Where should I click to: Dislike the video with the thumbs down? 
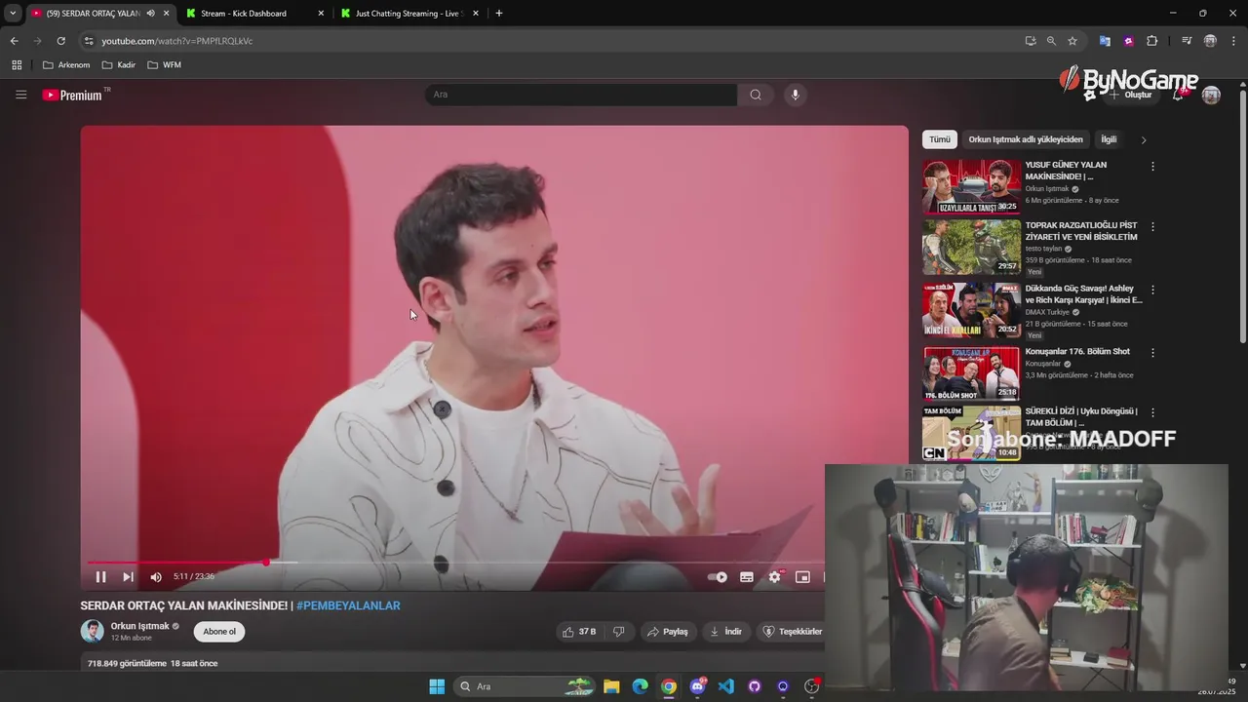[x=618, y=632]
